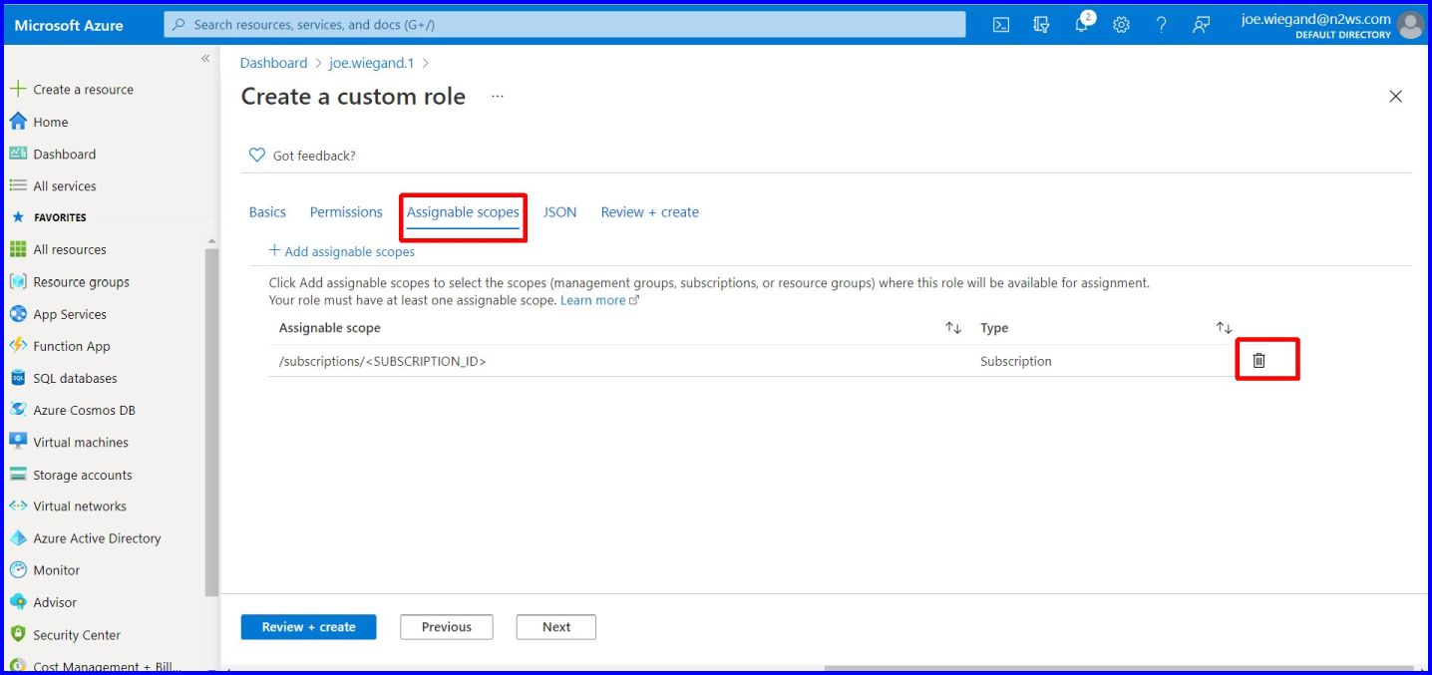Open Microsoft Azure portal home logo

(x=69, y=25)
